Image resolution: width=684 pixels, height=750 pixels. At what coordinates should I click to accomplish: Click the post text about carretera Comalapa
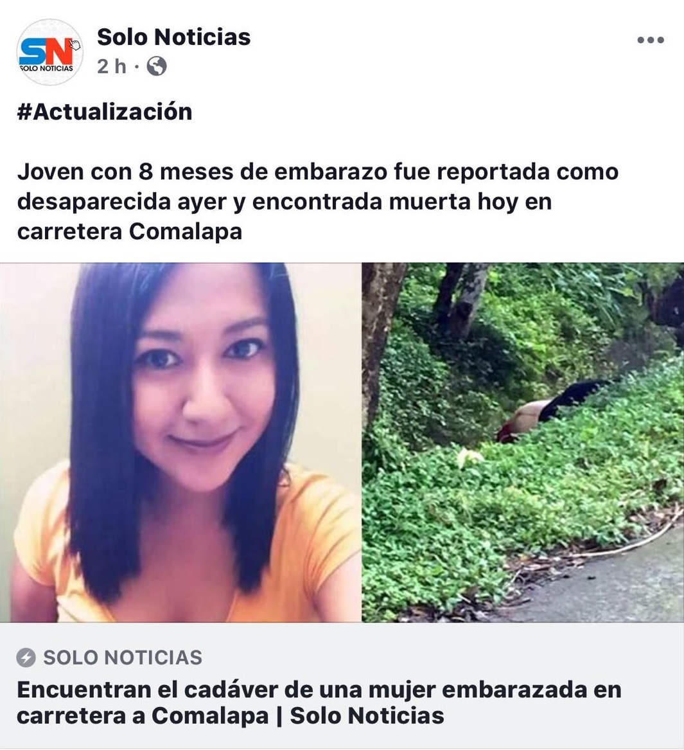point(318,201)
